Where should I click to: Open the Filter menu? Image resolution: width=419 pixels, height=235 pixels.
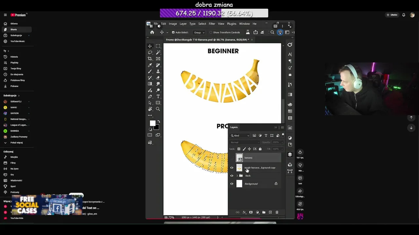point(212,24)
